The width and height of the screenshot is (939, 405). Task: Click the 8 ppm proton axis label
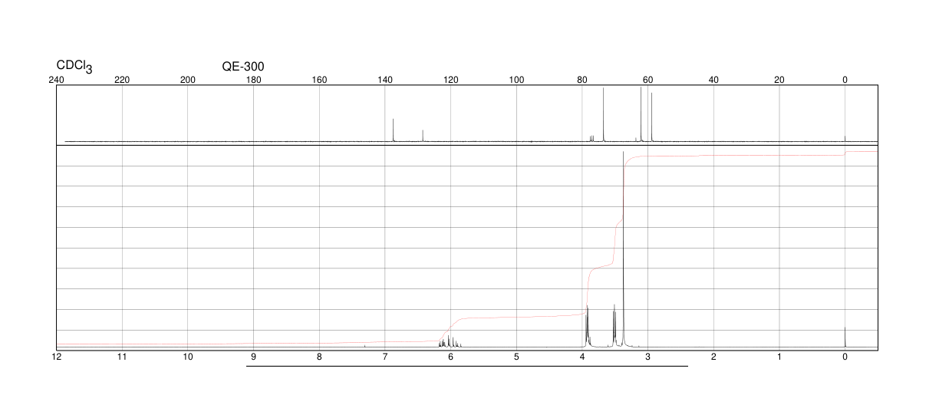pyautogui.click(x=319, y=357)
